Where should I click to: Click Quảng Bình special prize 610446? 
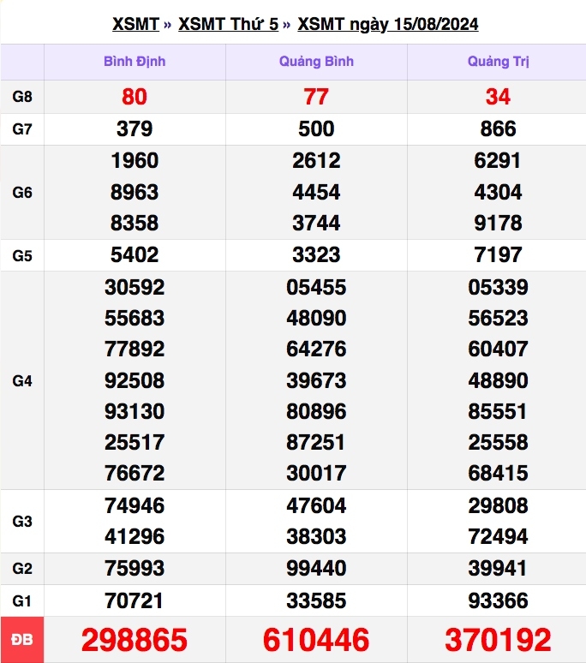pos(316,639)
